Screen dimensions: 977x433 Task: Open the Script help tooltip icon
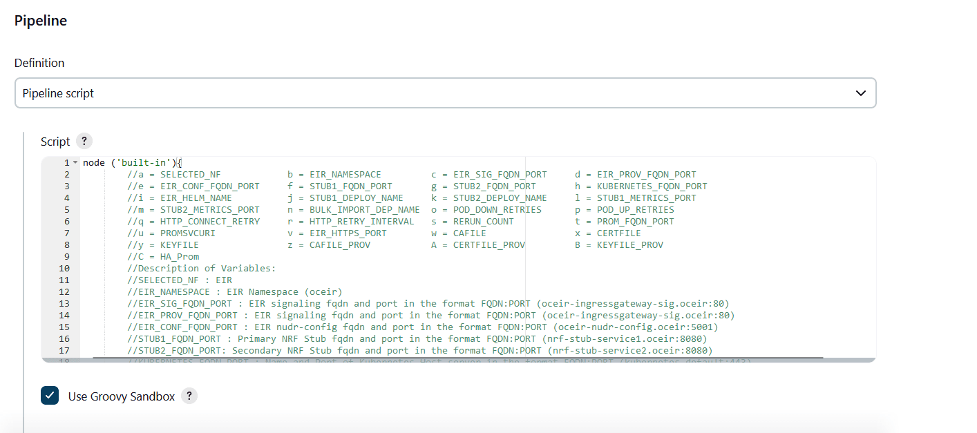pyautogui.click(x=84, y=141)
